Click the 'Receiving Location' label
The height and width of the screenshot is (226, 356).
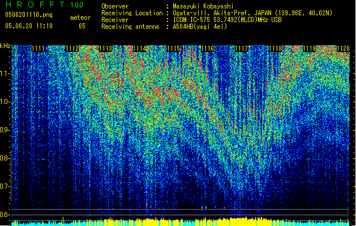point(132,13)
